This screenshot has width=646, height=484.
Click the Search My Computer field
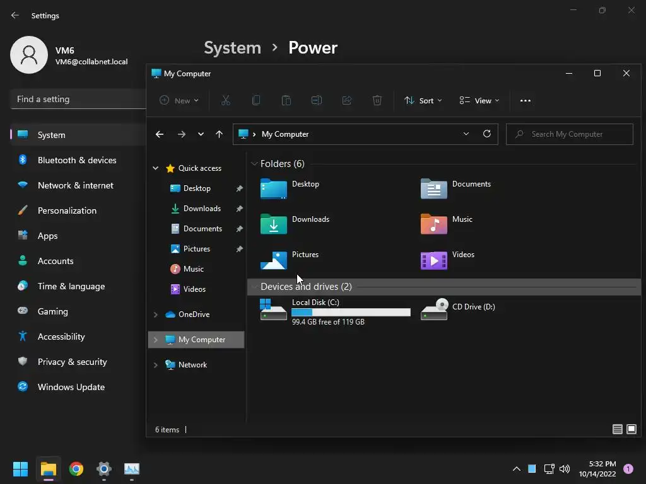tap(570, 134)
